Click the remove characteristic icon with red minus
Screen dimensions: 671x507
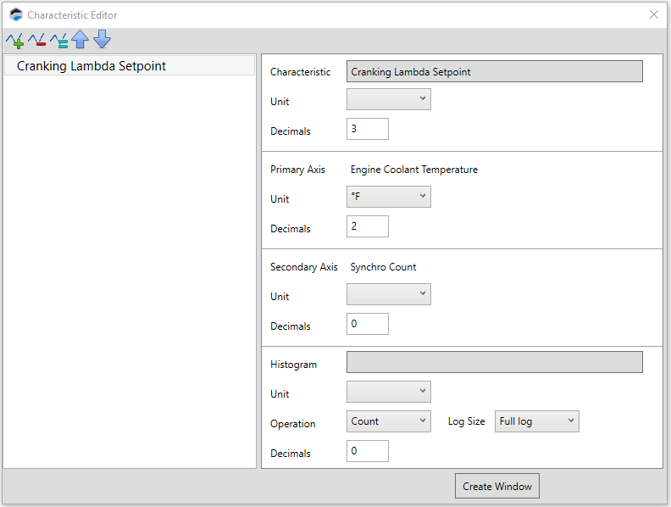click(36, 40)
